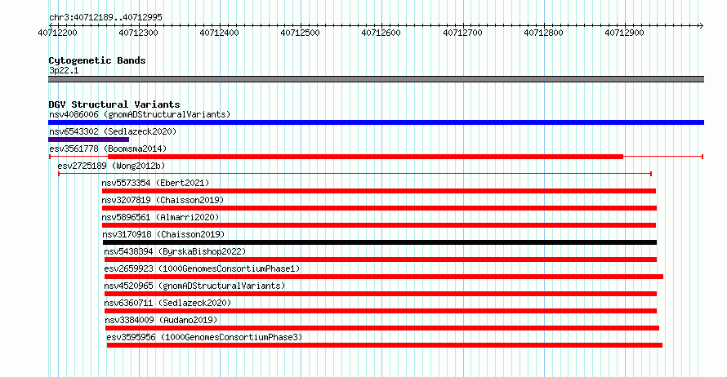This screenshot has height=377, width=727.
Task: Open the esv3561778 (Boomsma2014) label
Action: pyautogui.click(x=108, y=149)
